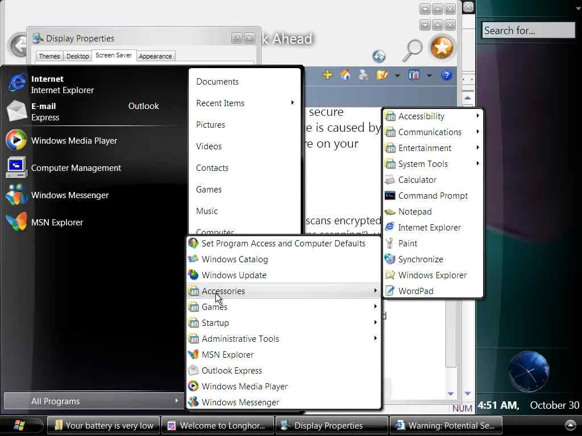Expand the Games folder in All Programs
Image resolution: width=582 pixels, height=436 pixels.
(284, 307)
